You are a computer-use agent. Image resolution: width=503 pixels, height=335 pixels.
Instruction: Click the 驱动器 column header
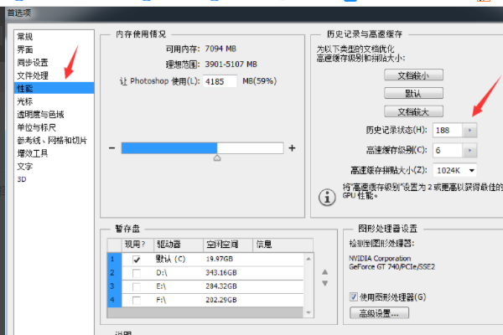(179, 245)
